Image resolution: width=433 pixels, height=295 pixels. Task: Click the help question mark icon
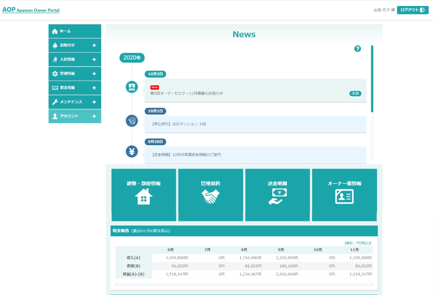(357, 49)
